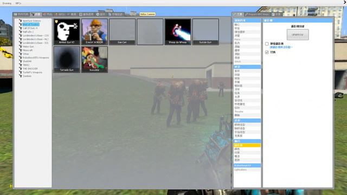This screenshot has height=195, width=347.
Task: Click the unlabeled tile between Gas Can and Shoop da Whoop
Action: point(150,31)
